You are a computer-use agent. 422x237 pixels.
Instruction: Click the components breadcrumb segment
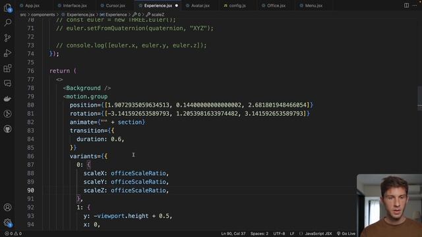tap(43, 14)
